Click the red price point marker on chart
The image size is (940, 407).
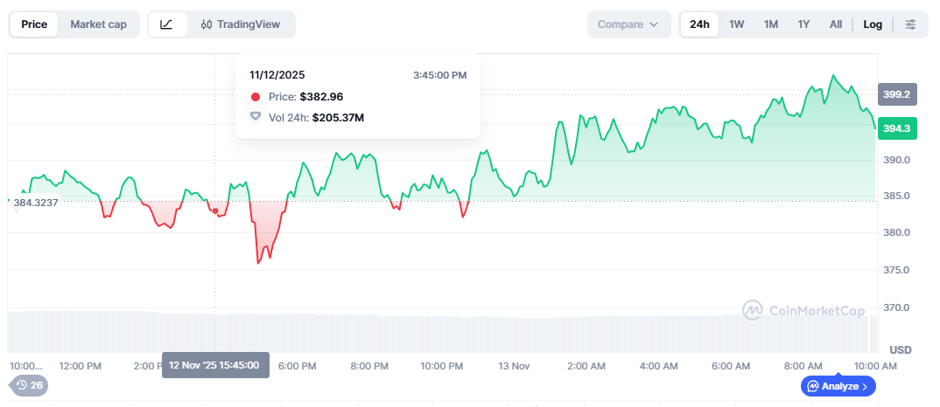tap(215, 210)
